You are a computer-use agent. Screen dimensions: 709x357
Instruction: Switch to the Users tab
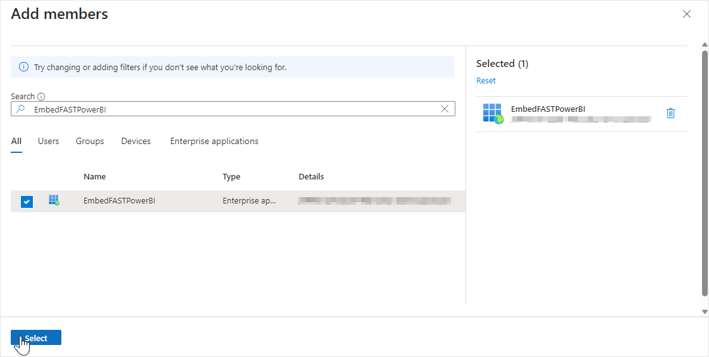tap(49, 142)
